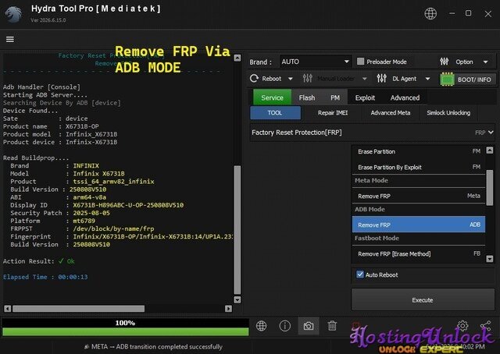
Task: Click the trash can clear-log icon
Action: [332, 326]
